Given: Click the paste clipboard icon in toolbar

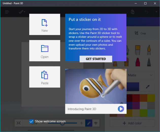Looking at the screenshot, I should click(133, 12).
